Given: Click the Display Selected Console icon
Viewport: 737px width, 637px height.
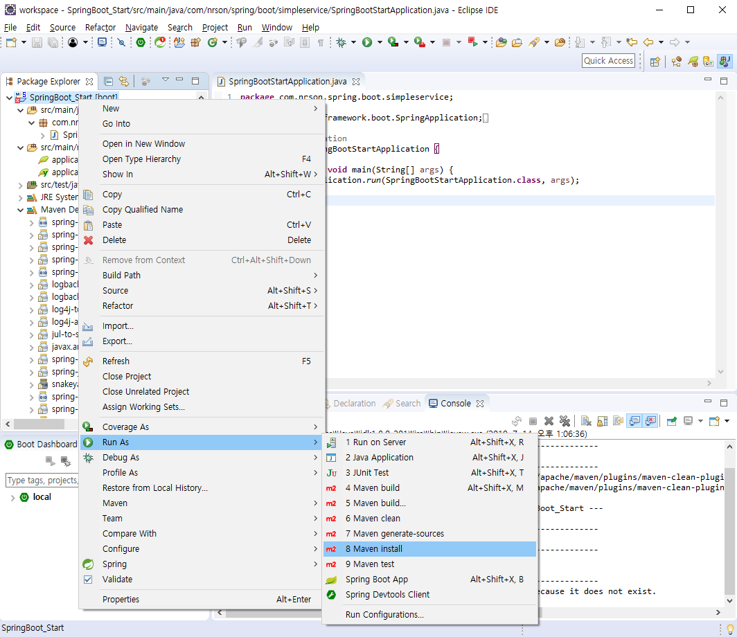Looking at the screenshot, I should (688, 421).
